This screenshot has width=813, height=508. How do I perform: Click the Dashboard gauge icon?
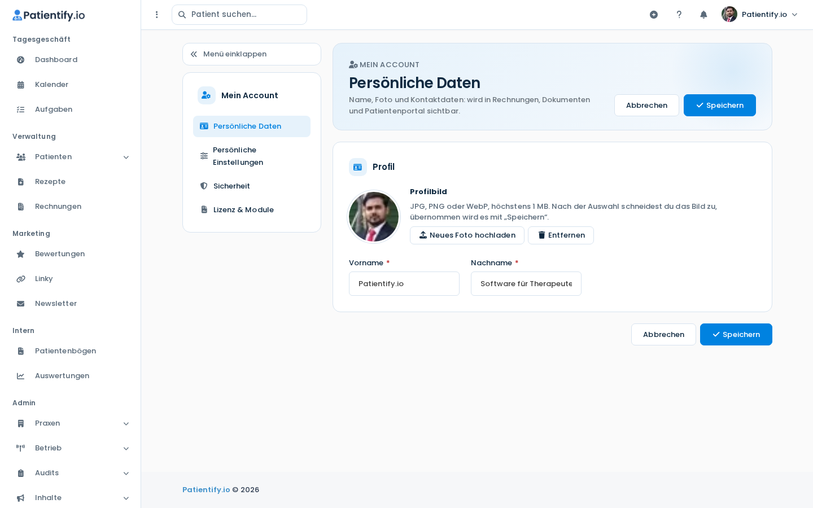point(21,60)
